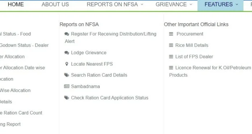
Task: Go to the Home menu item
Action: pos(16,4)
